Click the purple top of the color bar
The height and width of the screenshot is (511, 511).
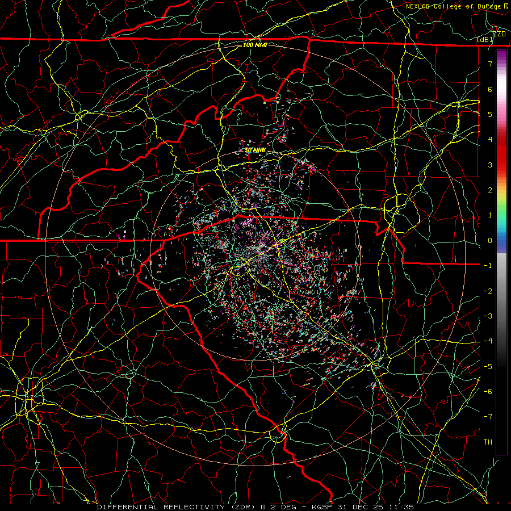click(x=501, y=56)
